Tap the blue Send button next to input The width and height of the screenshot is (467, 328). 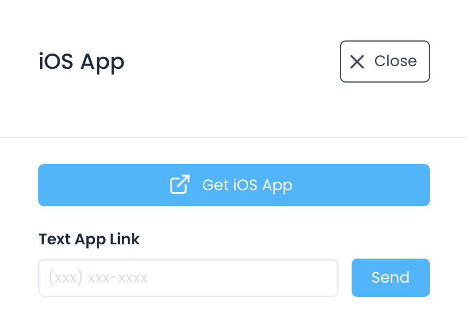coord(390,278)
